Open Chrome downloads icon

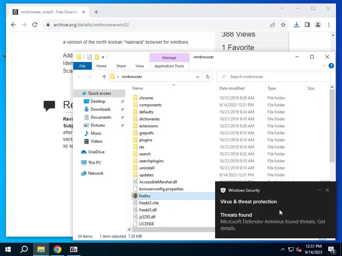[297, 25]
